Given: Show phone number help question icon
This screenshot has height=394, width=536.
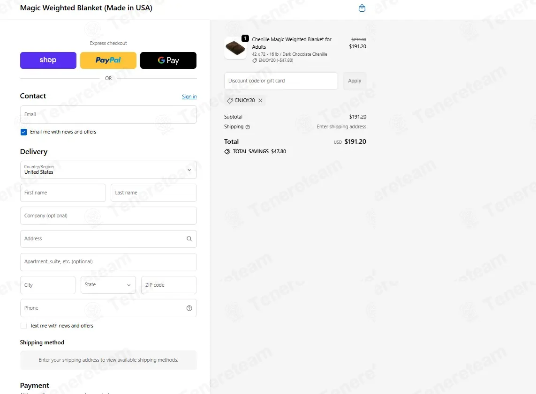Looking at the screenshot, I should point(189,308).
